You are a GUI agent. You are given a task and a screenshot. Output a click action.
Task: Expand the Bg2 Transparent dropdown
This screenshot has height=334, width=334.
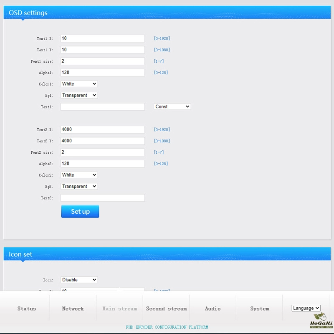click(x=79, y=186)
